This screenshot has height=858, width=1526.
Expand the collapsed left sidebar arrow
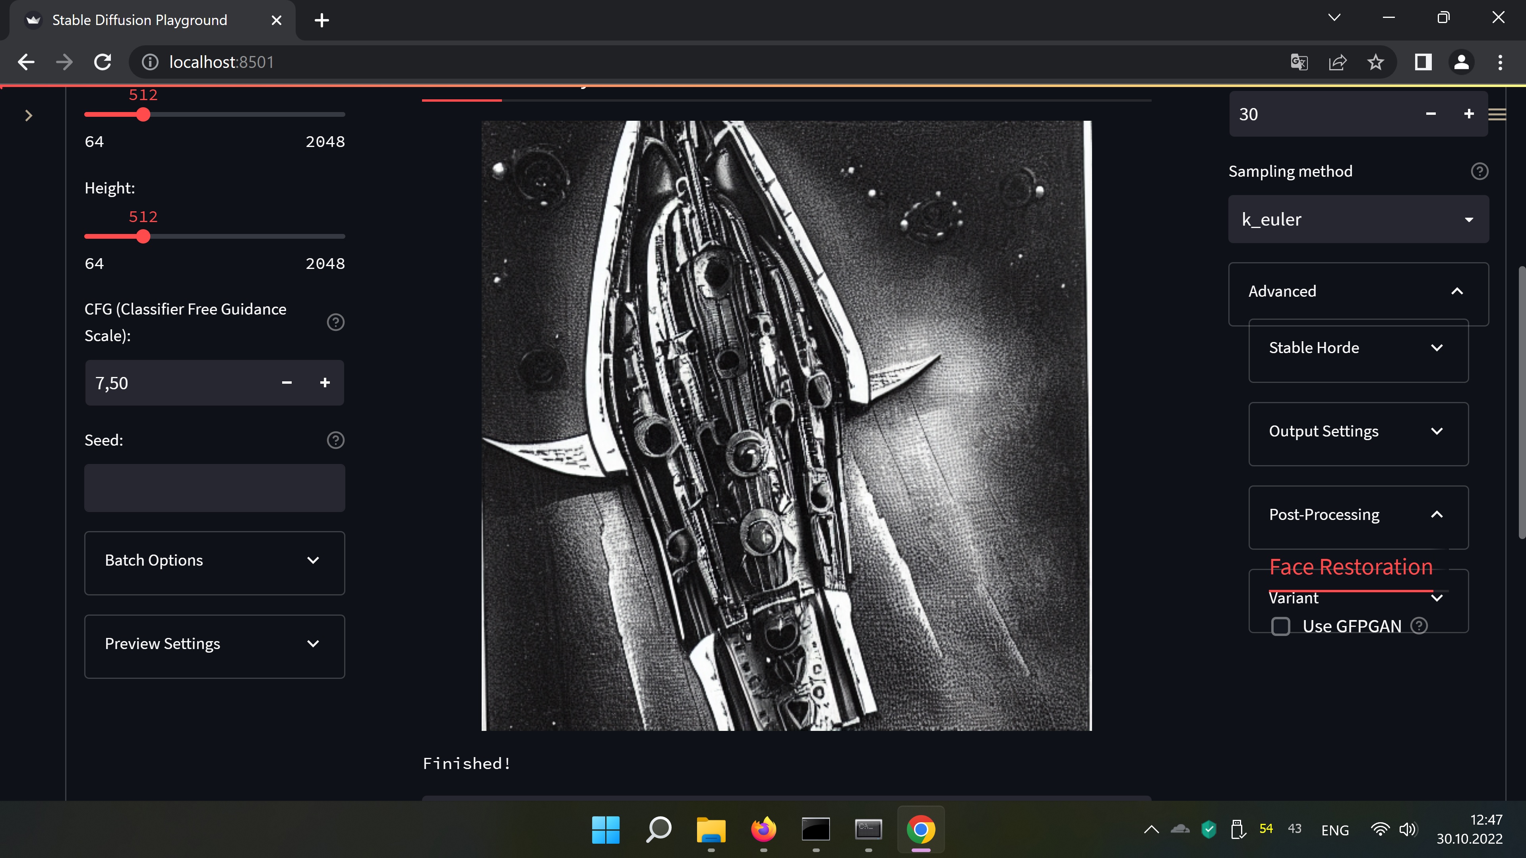(29, 116)
